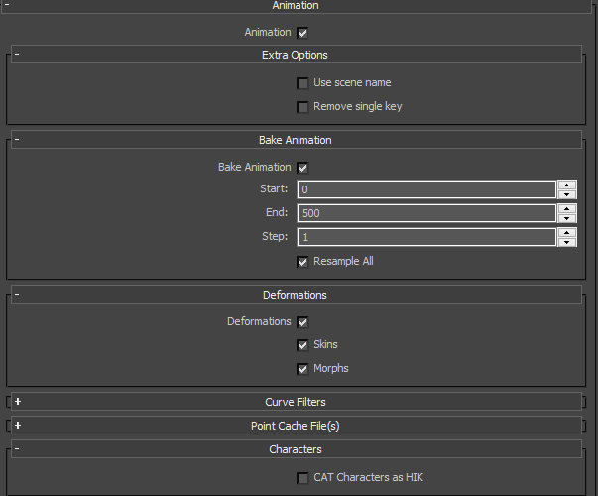Enable Remove single key option
The width and height of the screenshot is (598, 496).
click(302, 107)
